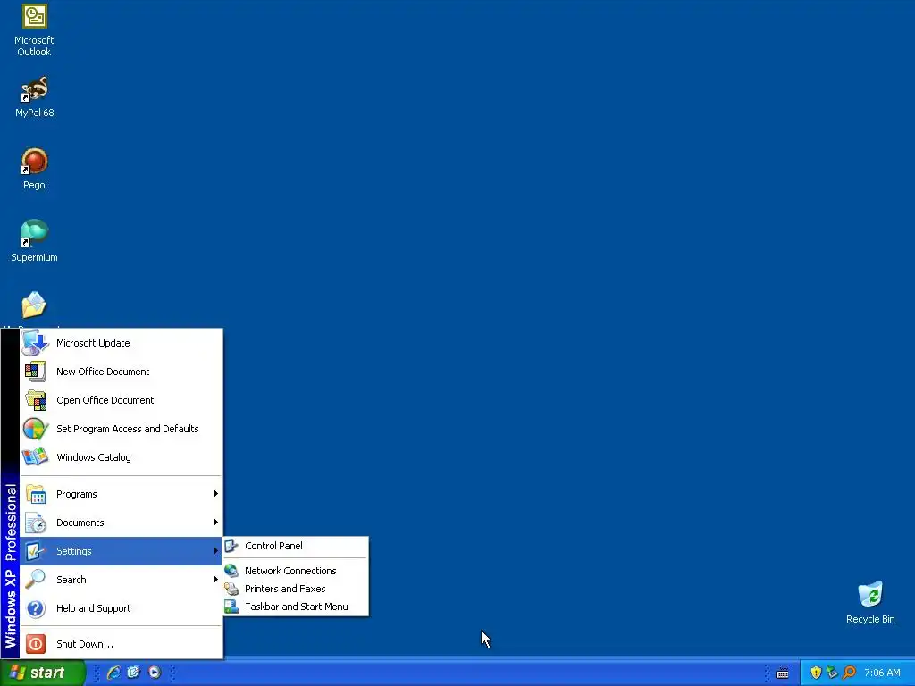Click the Settings submenu arrow
Image resolution: width=915 pixels, height=686 pixels.
coord(216,551)
